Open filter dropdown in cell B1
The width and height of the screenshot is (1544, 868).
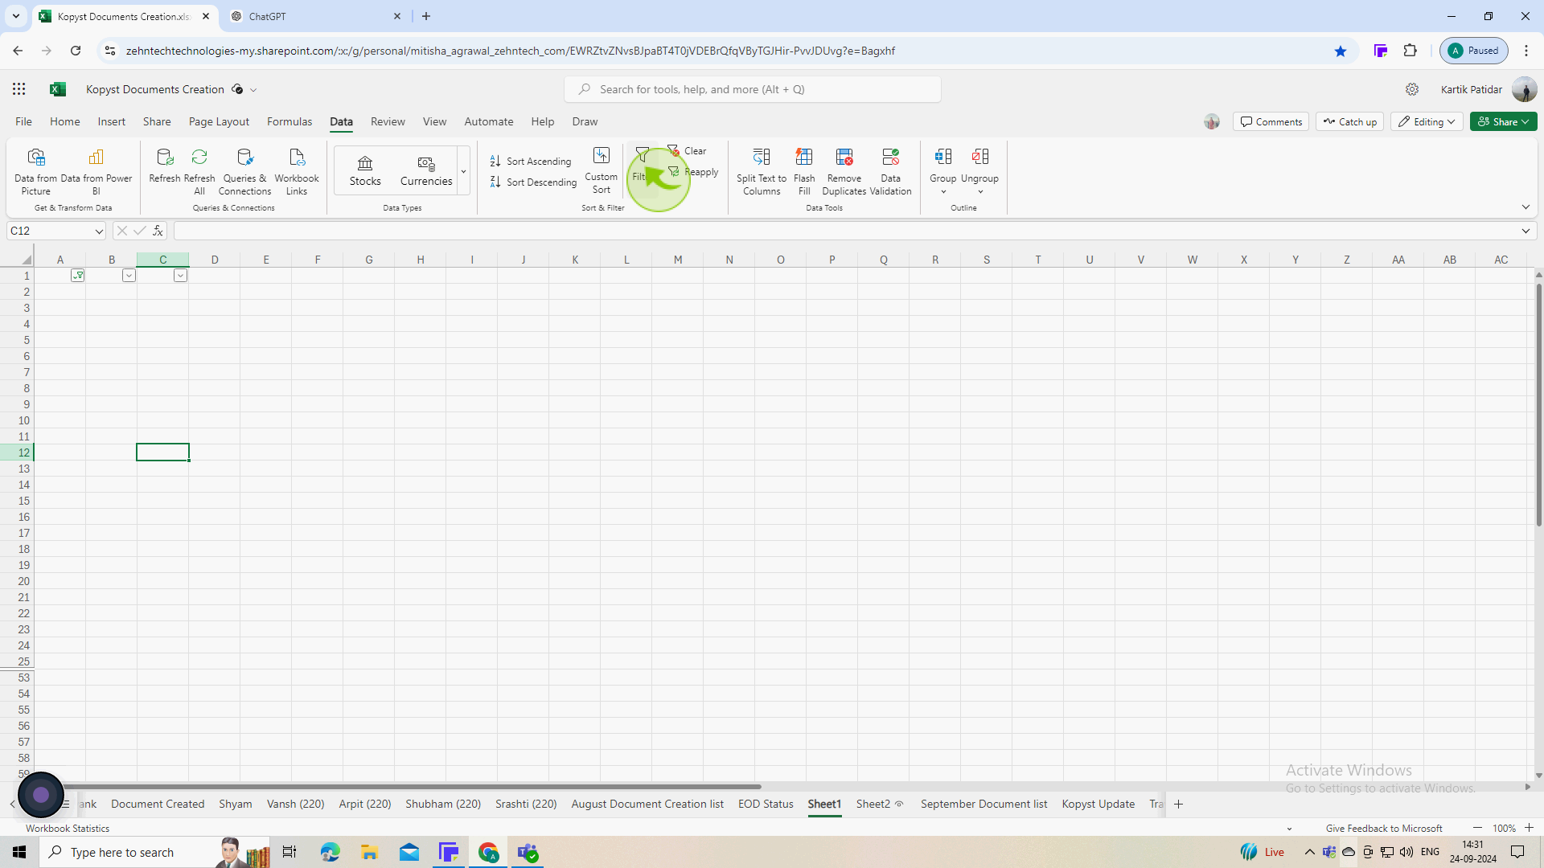(129, 276)
